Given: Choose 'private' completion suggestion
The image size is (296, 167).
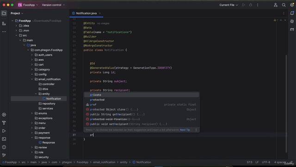Looking at the screenshot, I should 142,95.
